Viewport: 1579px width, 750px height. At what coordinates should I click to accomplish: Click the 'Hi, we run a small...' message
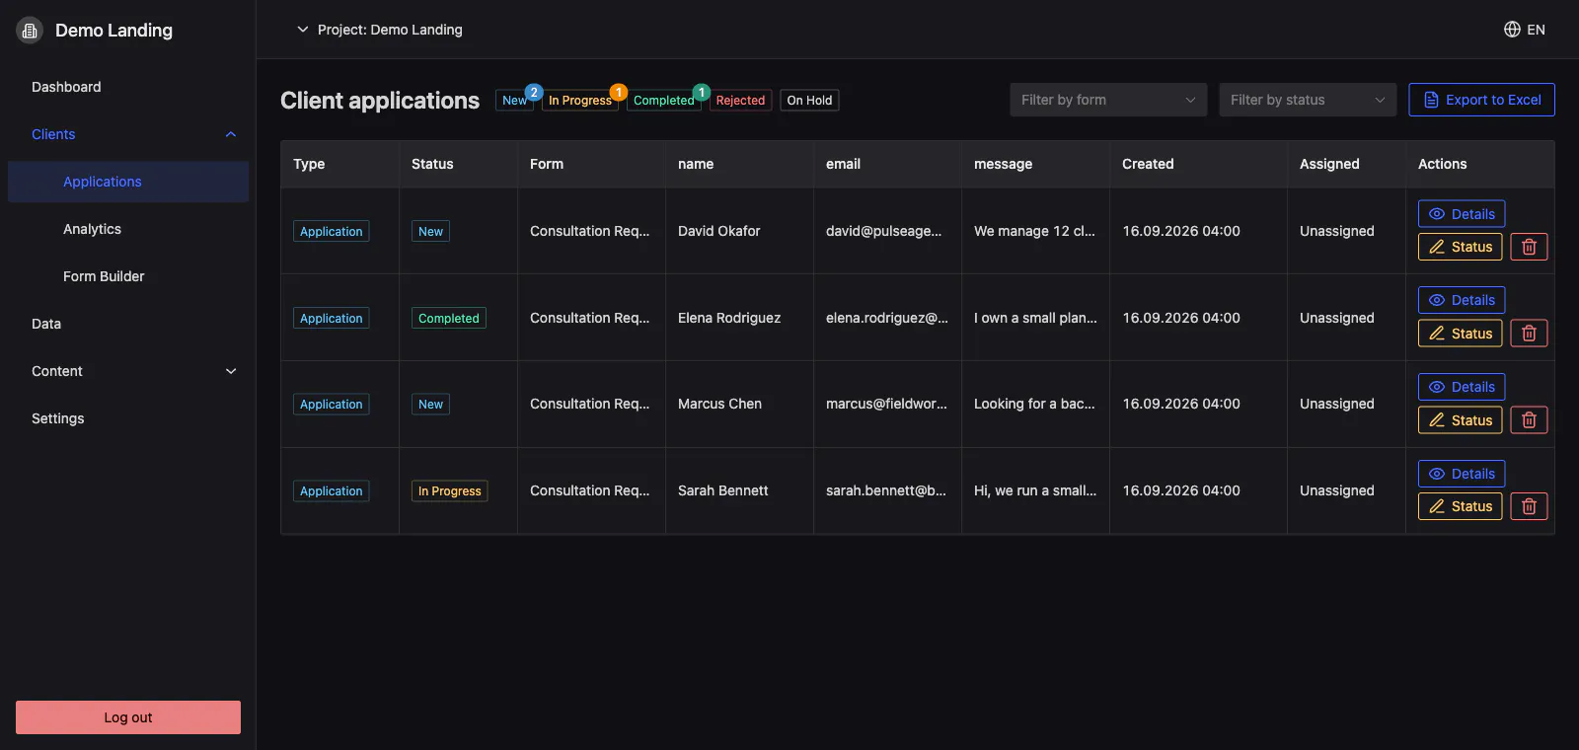[1035, 490]
